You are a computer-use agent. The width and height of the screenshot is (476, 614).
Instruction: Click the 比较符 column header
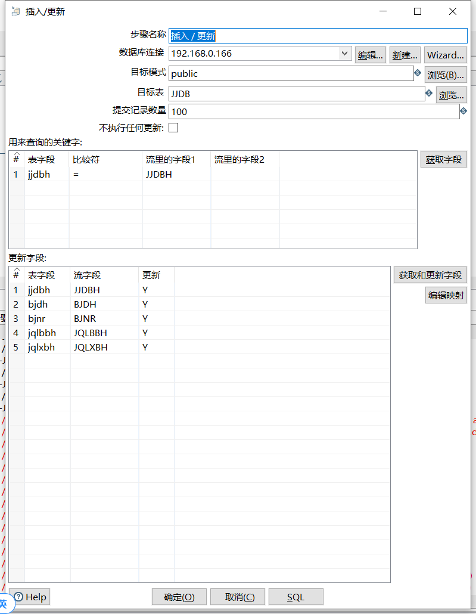pos(105,159)
